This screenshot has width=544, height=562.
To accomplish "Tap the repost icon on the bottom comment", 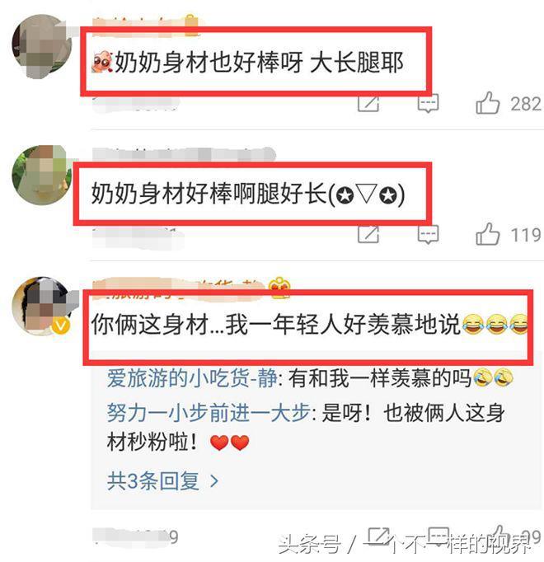I will coord(379,535).
